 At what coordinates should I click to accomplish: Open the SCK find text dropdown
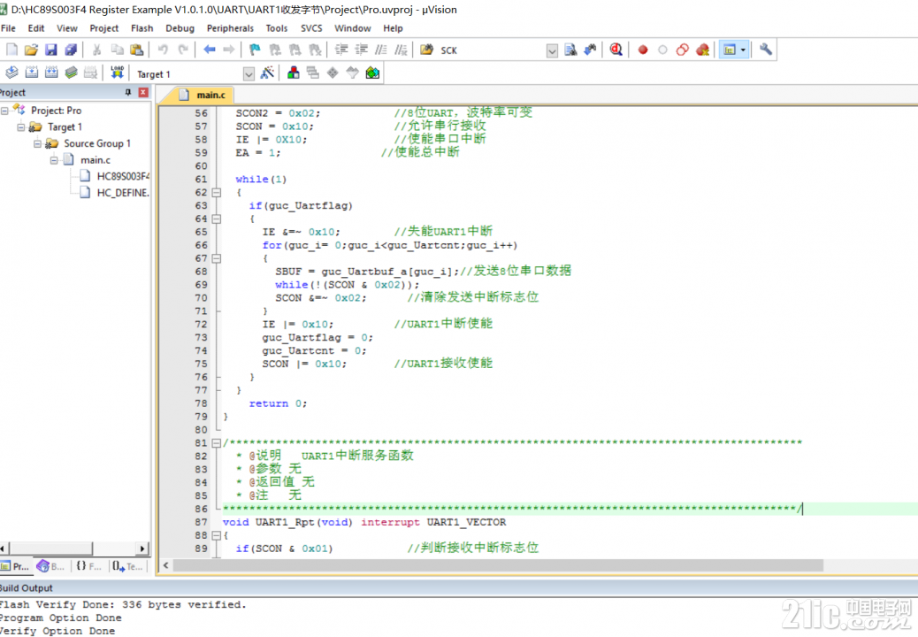pyautogui.click(x=552, y=51)
